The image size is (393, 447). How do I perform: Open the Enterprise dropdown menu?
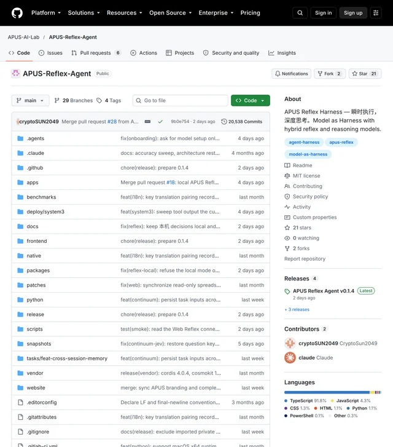point(216,13)
